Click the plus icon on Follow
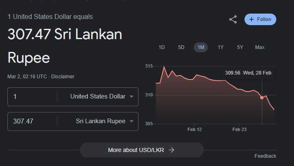 coord(252,19)
